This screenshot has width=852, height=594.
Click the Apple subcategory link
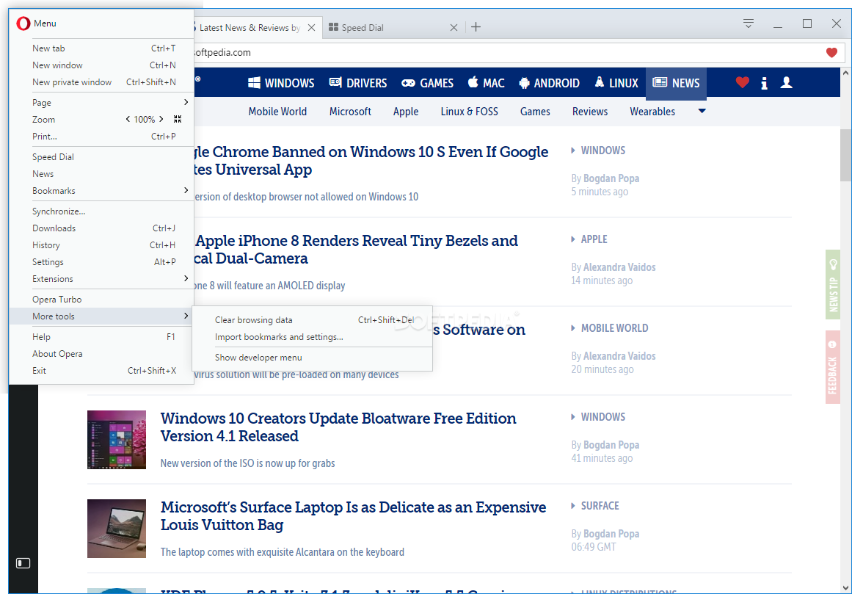(x=406, y=112)
